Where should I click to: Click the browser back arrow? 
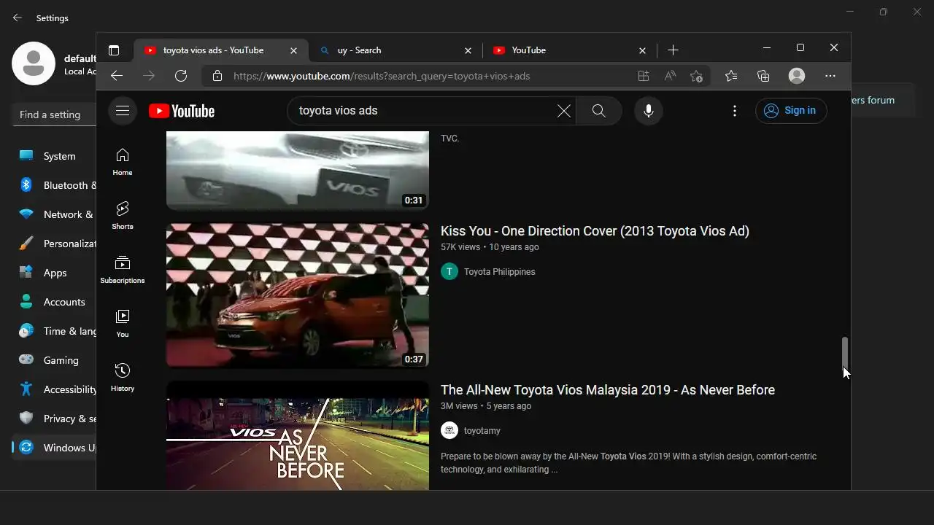tap(117, 76)
